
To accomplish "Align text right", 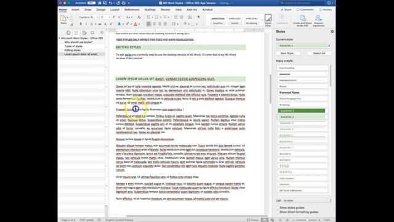I will [159, 24].
